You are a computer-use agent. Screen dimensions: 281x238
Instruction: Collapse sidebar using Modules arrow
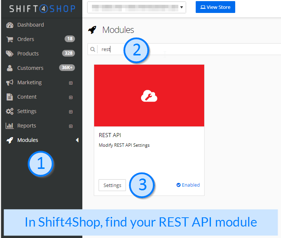77,140
